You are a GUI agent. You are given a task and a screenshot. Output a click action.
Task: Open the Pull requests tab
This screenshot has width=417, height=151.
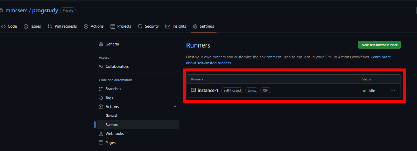click(x=62, y=26)
